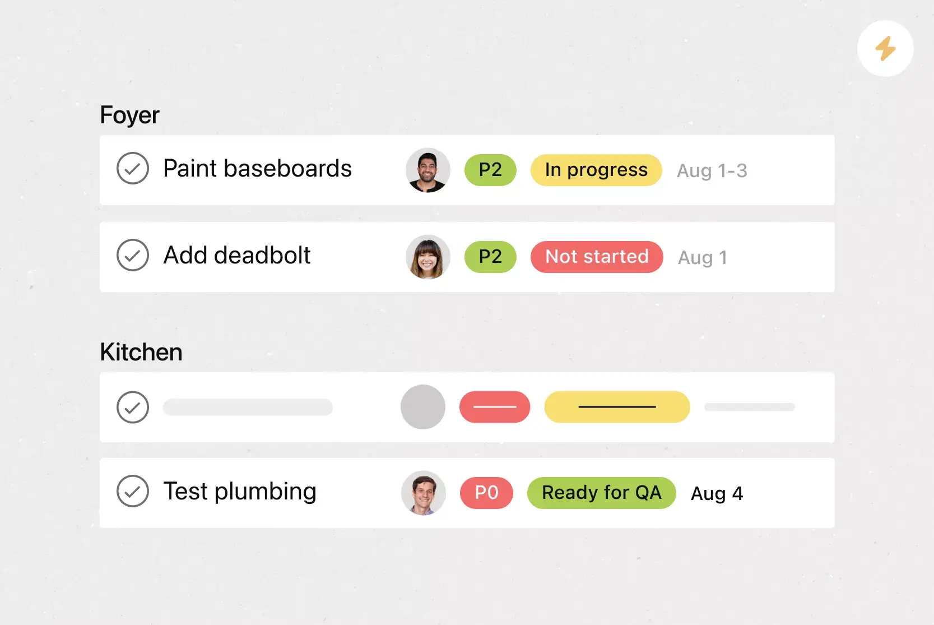Open the Paint baseboards task name
The width and height of the screenshot is (934, 625).
[257, 169]
